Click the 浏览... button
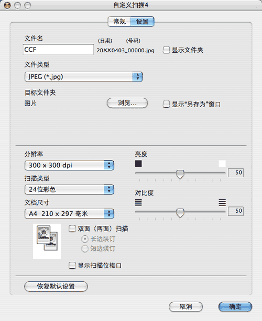The image size is (262, 321). coord(127,103)
